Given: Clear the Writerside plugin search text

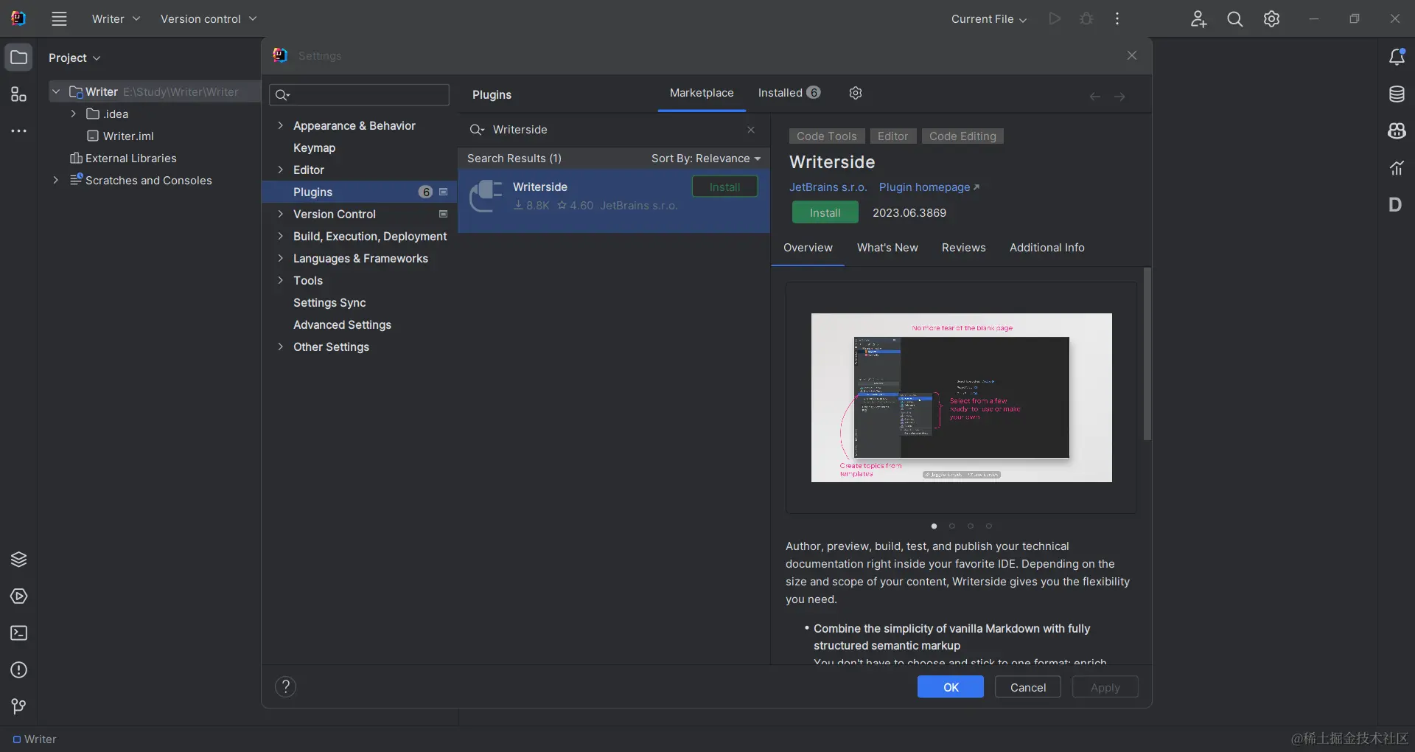Looking at the screenshot, I should click(751, 130).
